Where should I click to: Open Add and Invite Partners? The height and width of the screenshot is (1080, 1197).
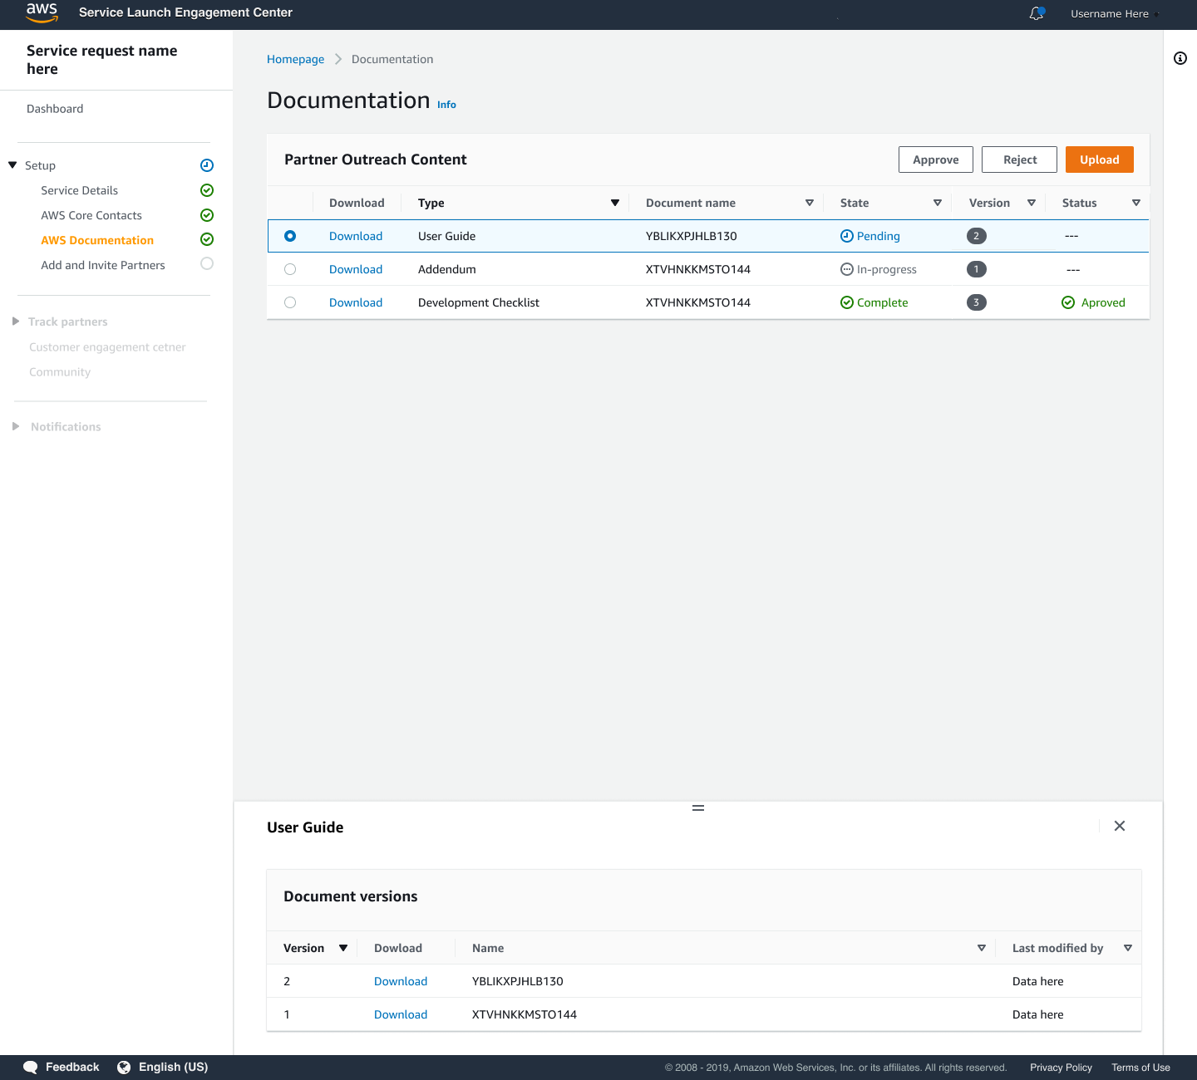pos(103,265)
